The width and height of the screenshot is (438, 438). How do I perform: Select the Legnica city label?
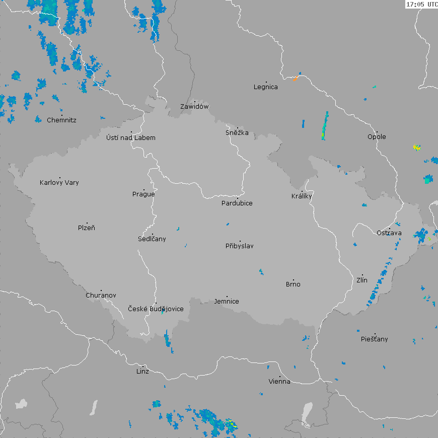266,87
